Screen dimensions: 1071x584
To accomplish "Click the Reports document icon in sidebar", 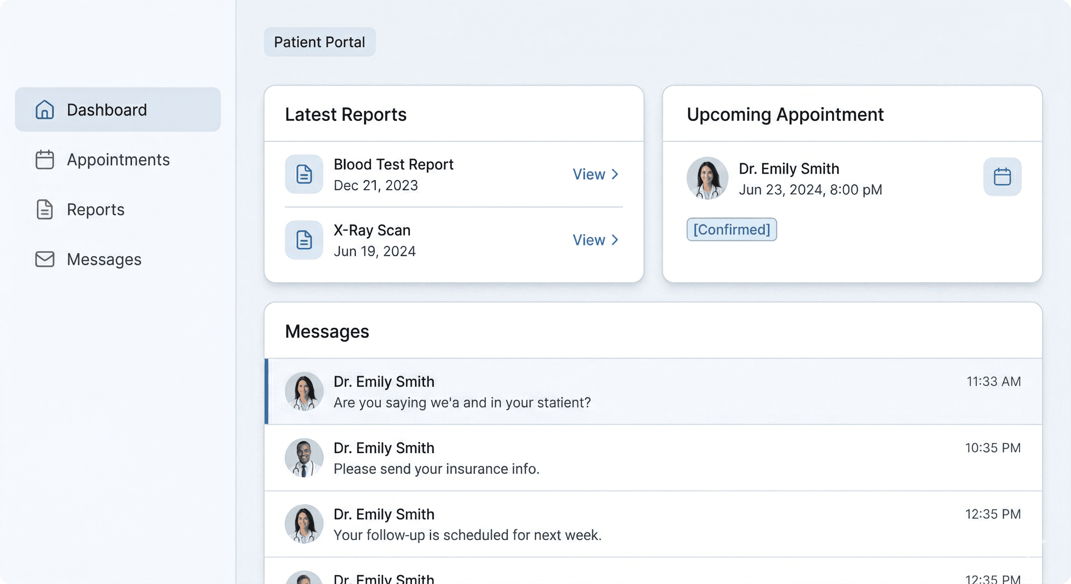I will 44,209.
